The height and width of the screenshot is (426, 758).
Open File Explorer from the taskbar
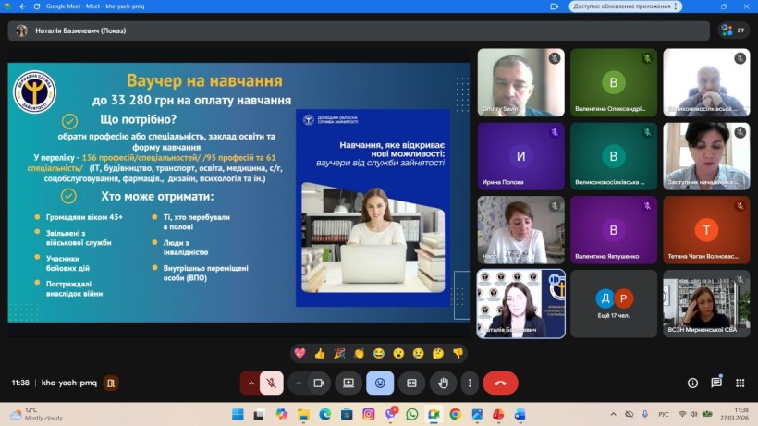tap(303, 414)
